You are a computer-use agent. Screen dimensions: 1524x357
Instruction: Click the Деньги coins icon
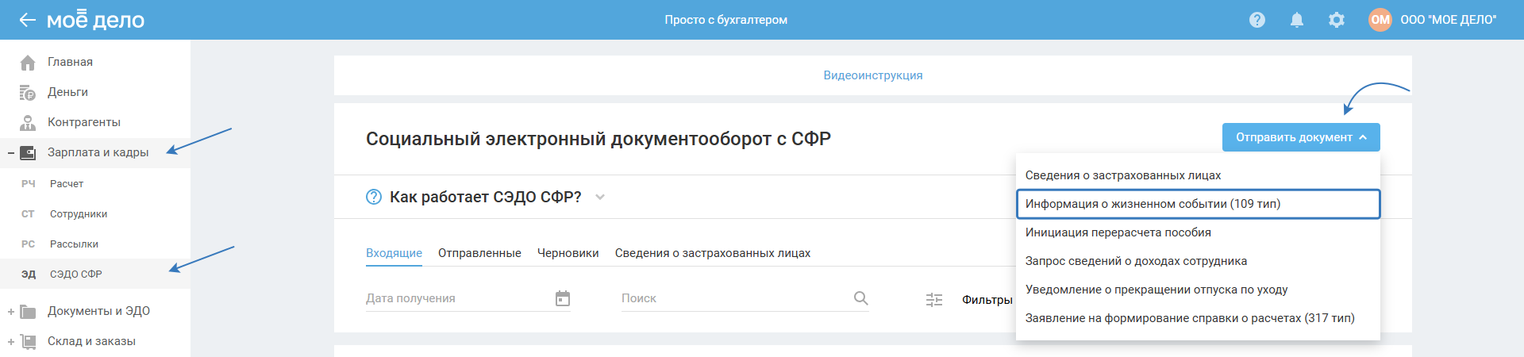(28, 93)
